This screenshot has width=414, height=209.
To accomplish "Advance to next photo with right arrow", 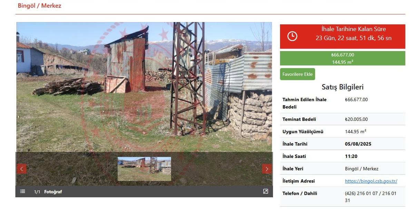I will coord(267,169).
